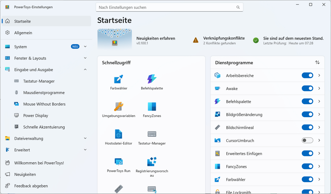Open Neuigkeiten erfahren link

pyautogui.click(x=156, y=38)
